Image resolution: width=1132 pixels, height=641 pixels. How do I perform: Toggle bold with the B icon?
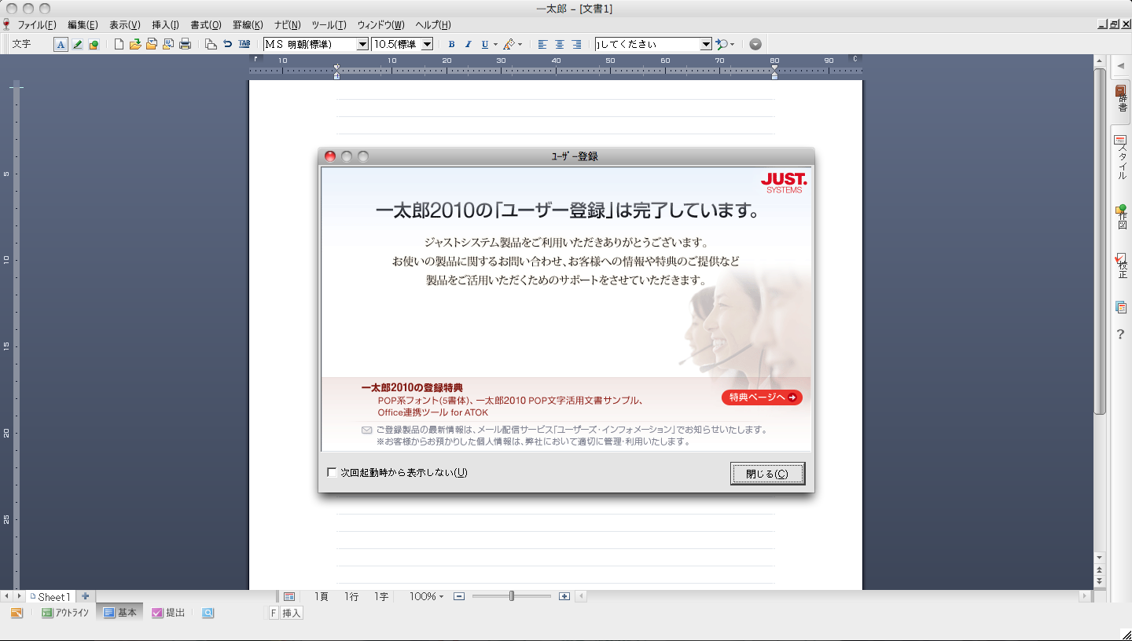(x=450, y=44)
